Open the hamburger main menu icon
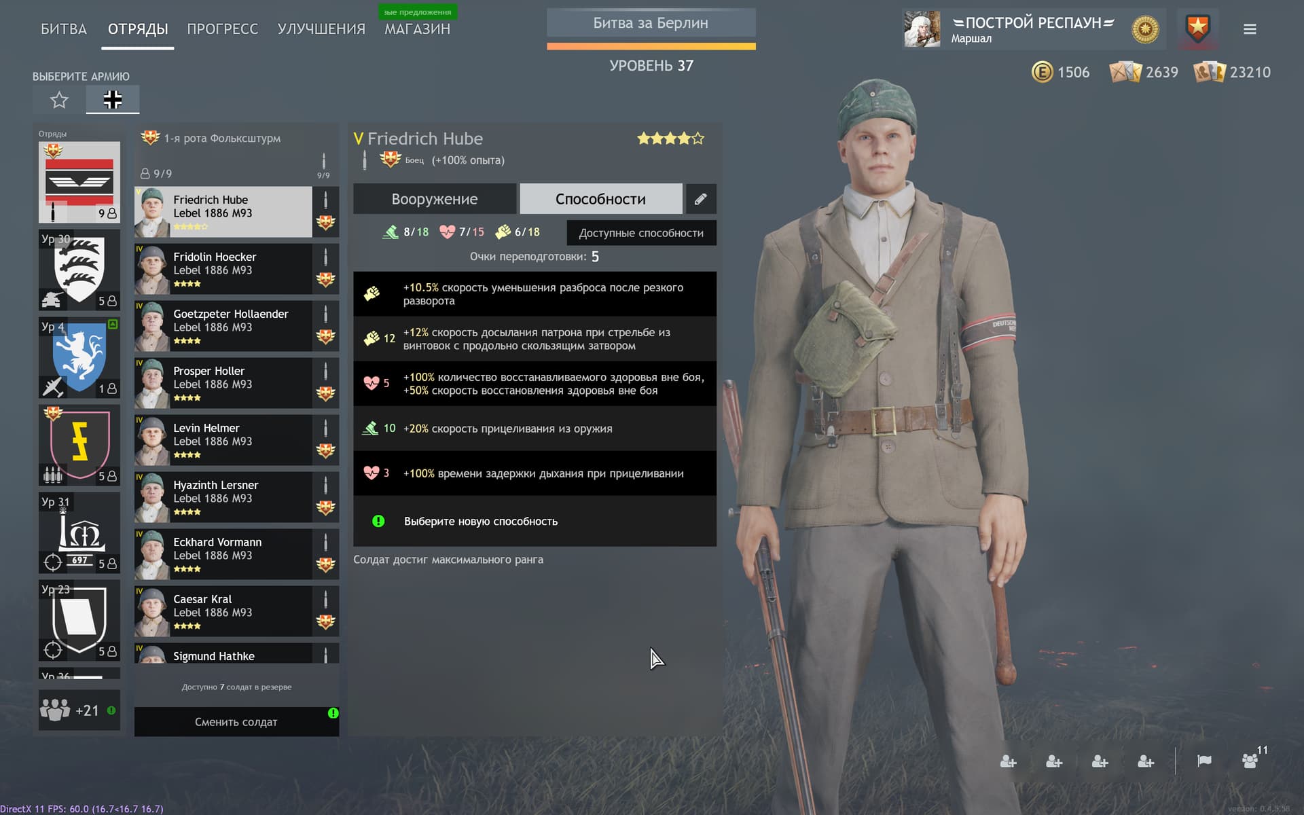 click(x=1250, y=29)
